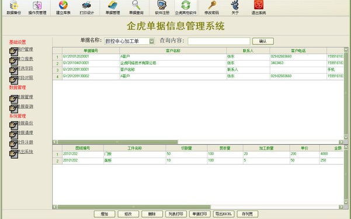Image resolution: width=351 pixels, height=219 pixels.
Task: Open 修改密码 key icon
Action: [211, 8]
